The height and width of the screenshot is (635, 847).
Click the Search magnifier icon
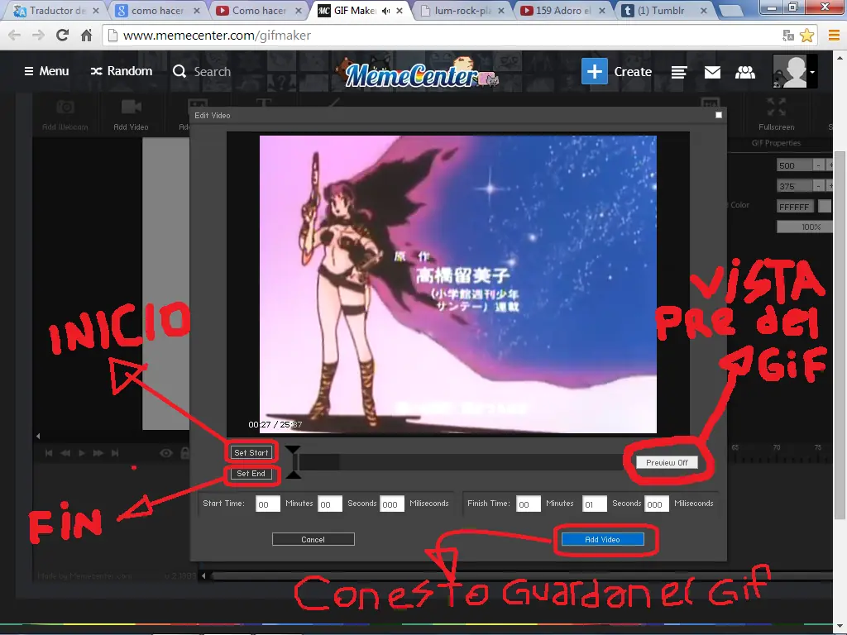point(179,71)
